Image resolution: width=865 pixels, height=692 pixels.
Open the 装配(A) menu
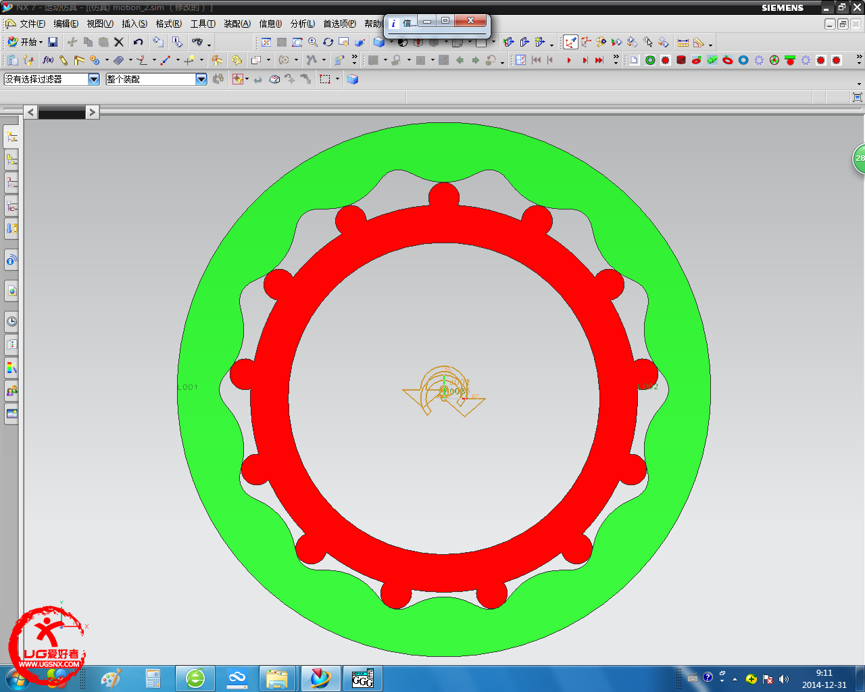pos(237,24)
